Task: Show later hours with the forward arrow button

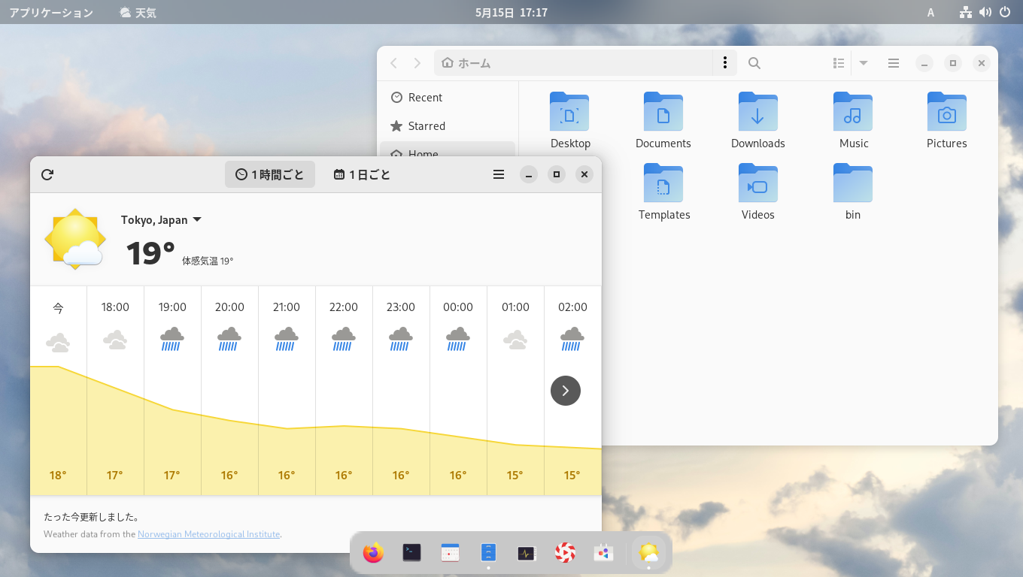Action: [565, 391]
